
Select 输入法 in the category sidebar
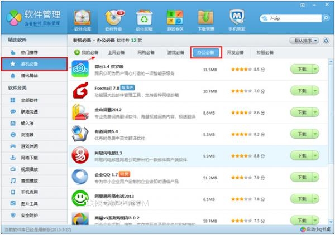(27, 123)
